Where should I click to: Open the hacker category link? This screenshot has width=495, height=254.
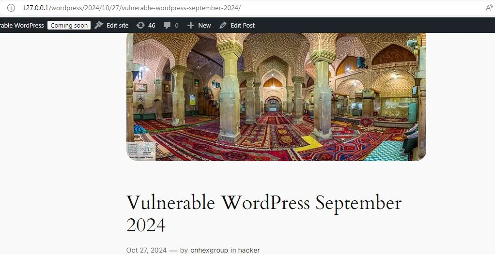[x=249, y=250]
